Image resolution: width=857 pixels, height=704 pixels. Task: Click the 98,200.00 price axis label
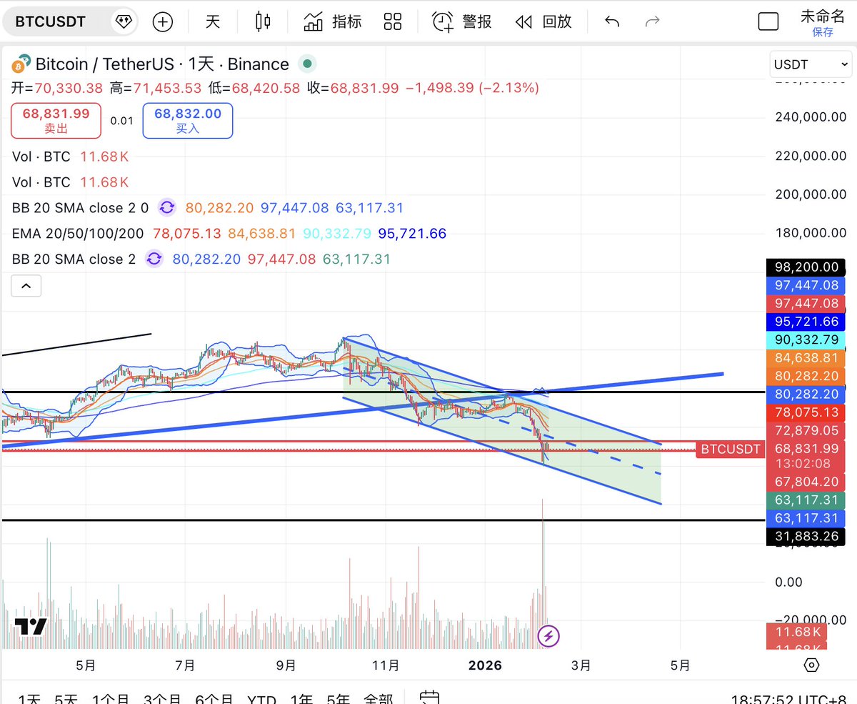[806, 267]
